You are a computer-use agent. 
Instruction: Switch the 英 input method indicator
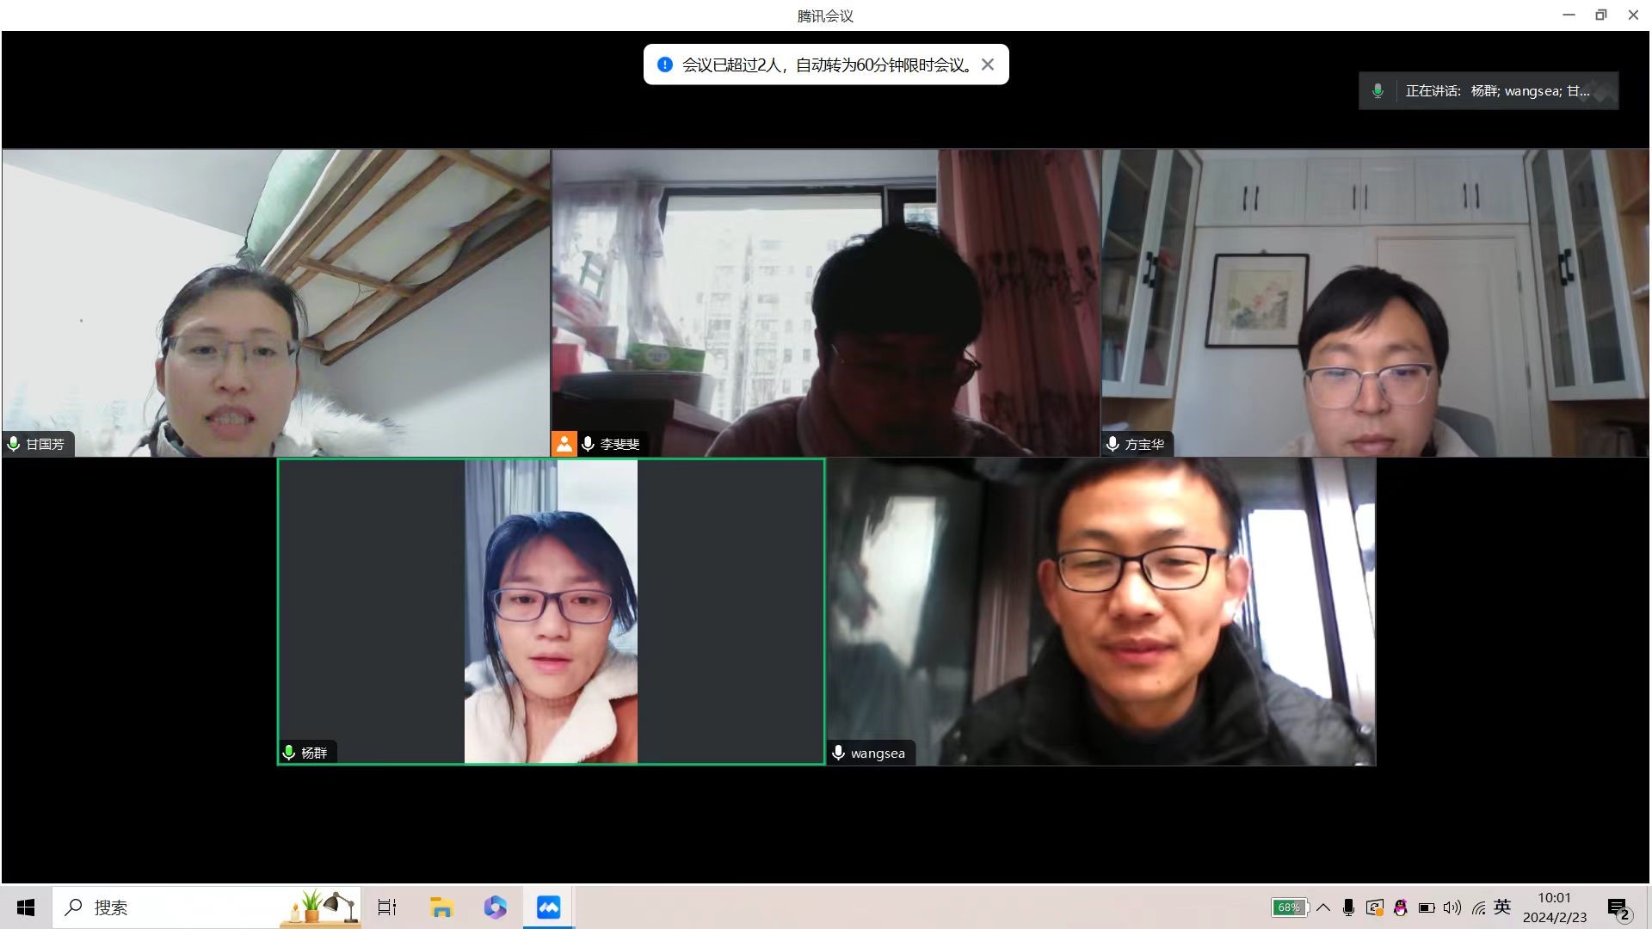1502,907
